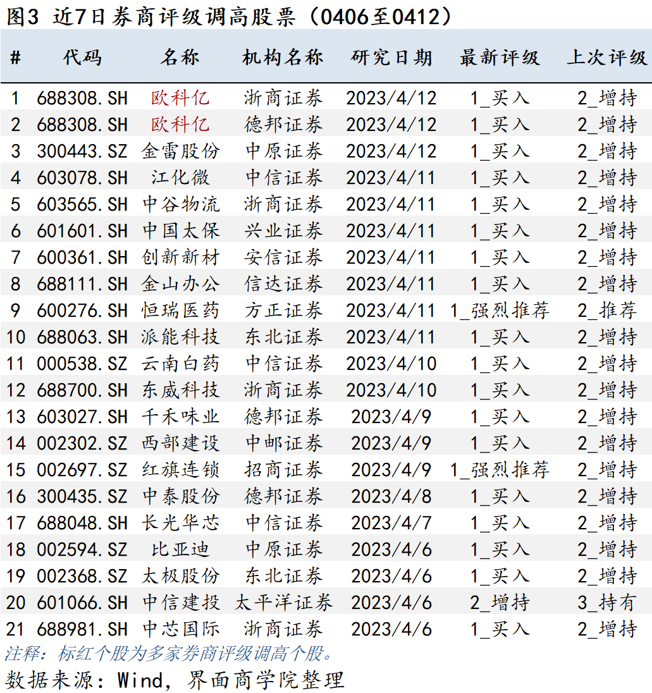
Task: Click the 2_推荐 previous rating
Action: (607, 310)
